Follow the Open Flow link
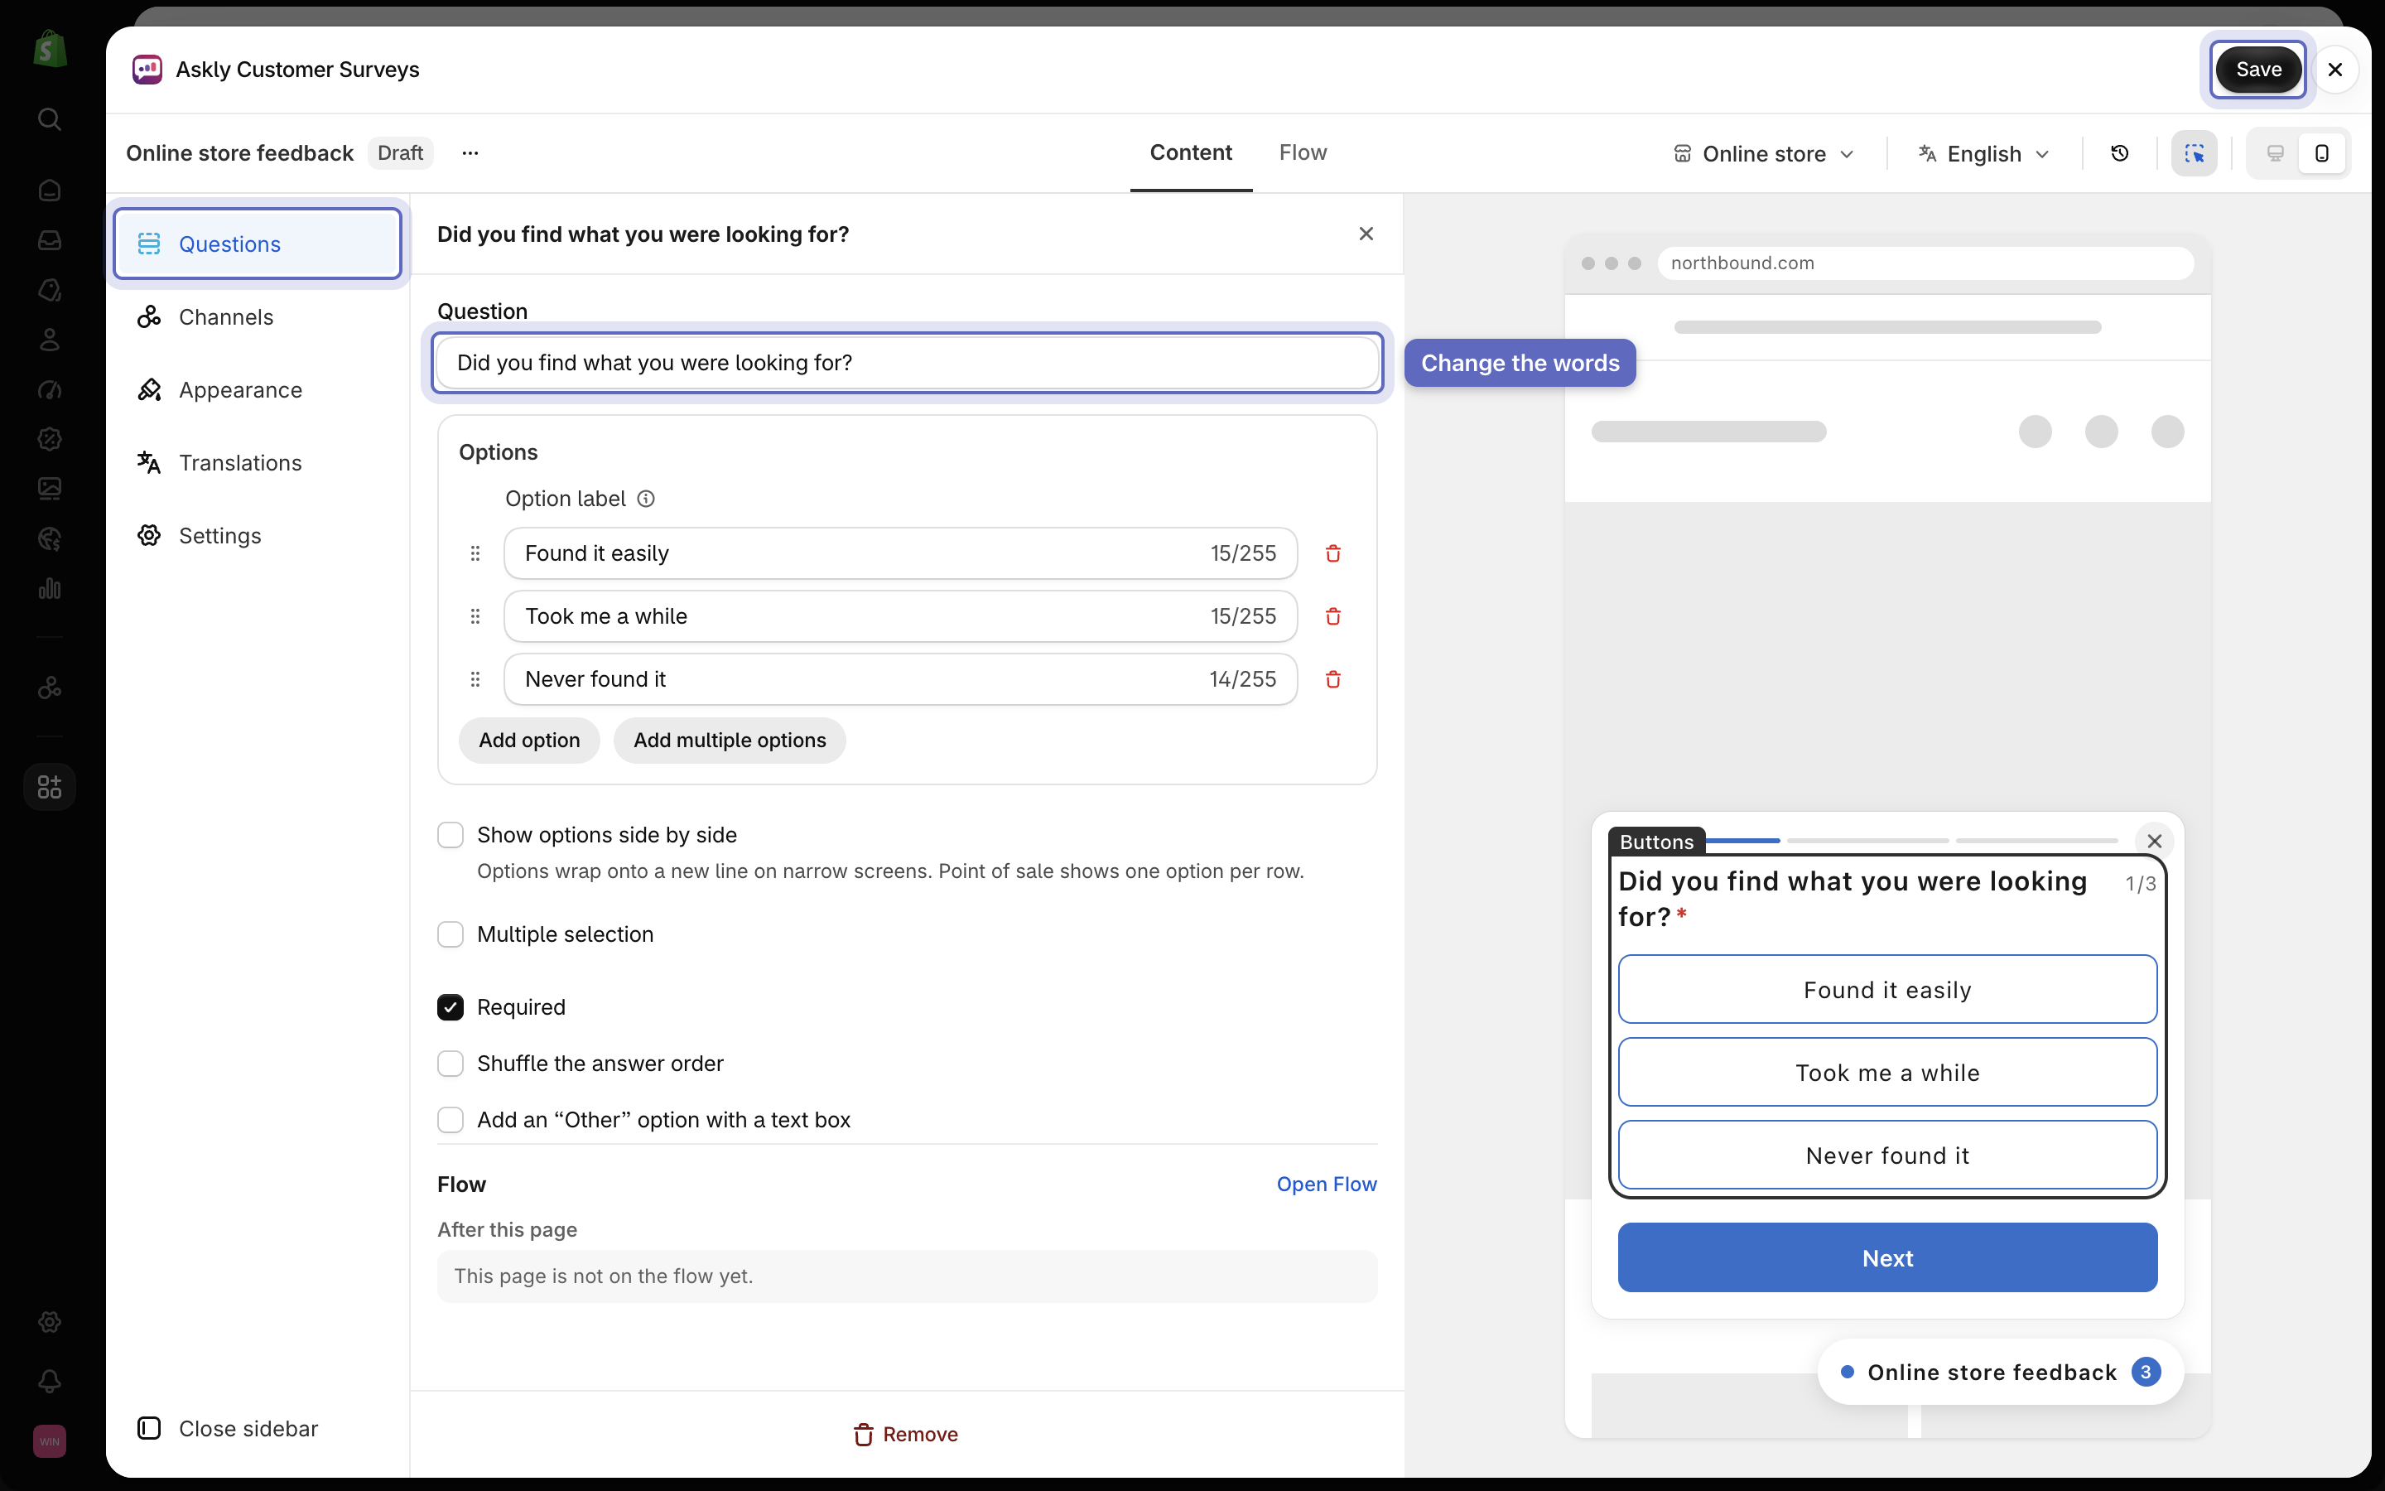 click(1327, 1185)
